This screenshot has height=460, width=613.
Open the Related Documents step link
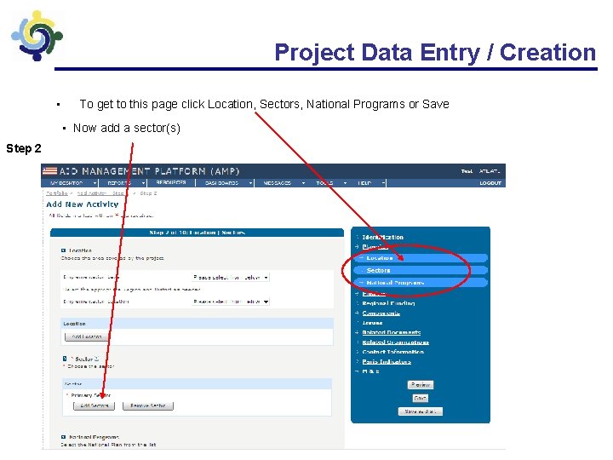pos(392,332)
